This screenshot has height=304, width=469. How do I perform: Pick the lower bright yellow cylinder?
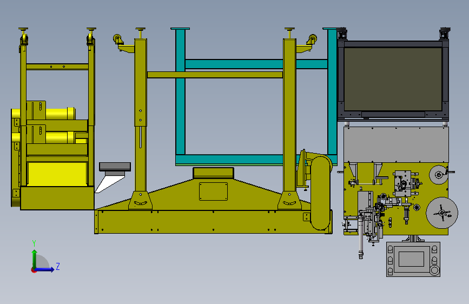60,137
